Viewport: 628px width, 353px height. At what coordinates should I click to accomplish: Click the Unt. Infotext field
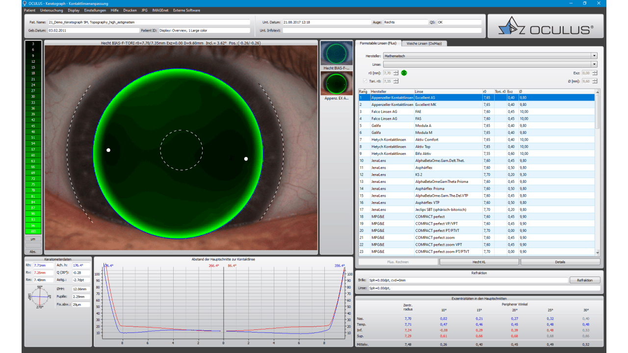(382, 30)
